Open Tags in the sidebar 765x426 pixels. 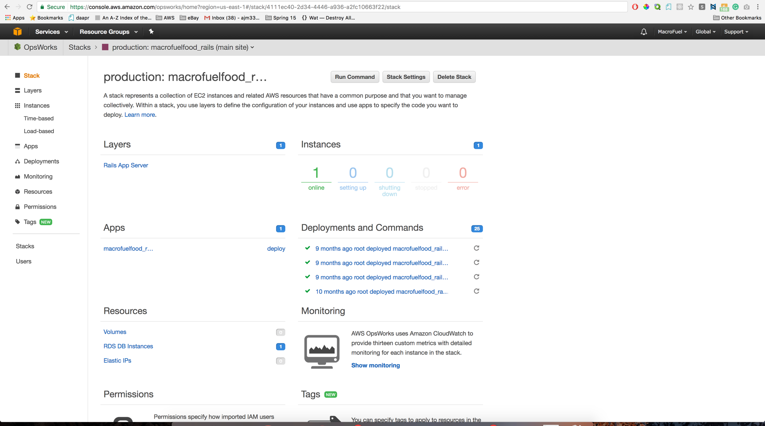click(x=30, y=222)
